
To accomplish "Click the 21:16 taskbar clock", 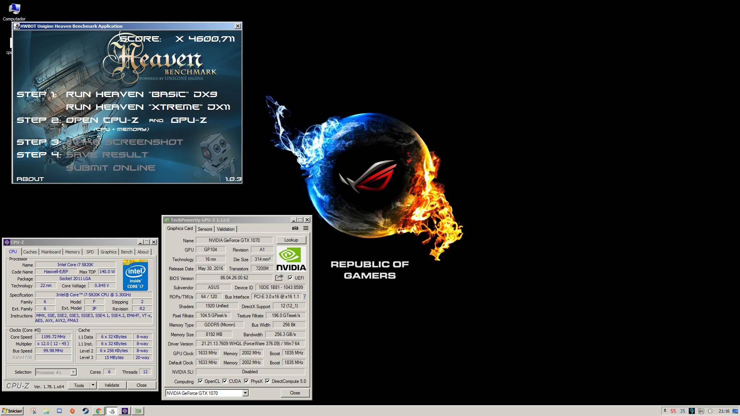I will pos(724,411).
